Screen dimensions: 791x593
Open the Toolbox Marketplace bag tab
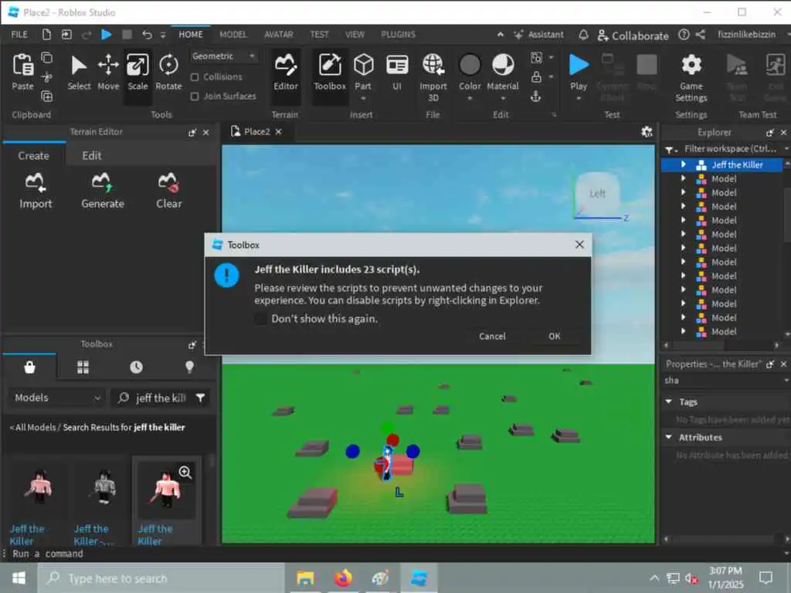(x=29, y=367)
